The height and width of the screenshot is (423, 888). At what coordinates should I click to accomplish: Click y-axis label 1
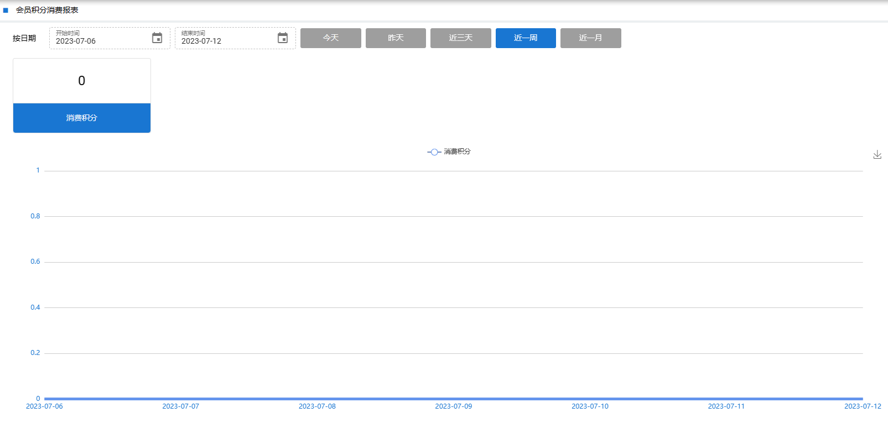(38, 170)
